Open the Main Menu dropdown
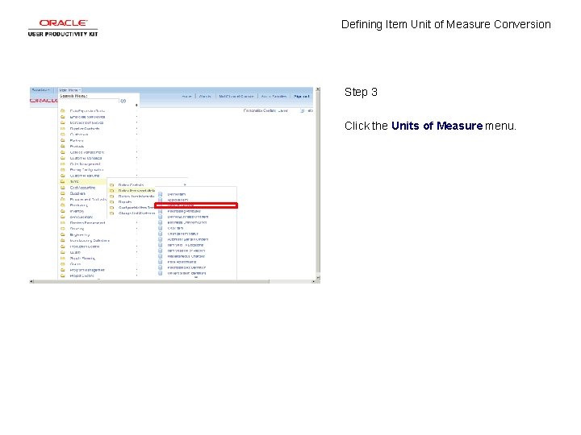This screenshot has width=581, height=435. 69,90
